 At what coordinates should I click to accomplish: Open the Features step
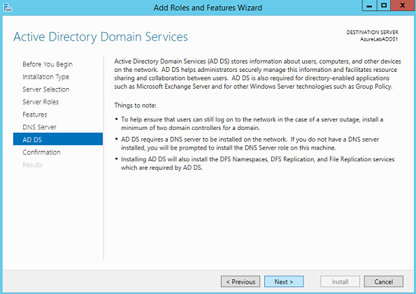click(x=35, y=115)
